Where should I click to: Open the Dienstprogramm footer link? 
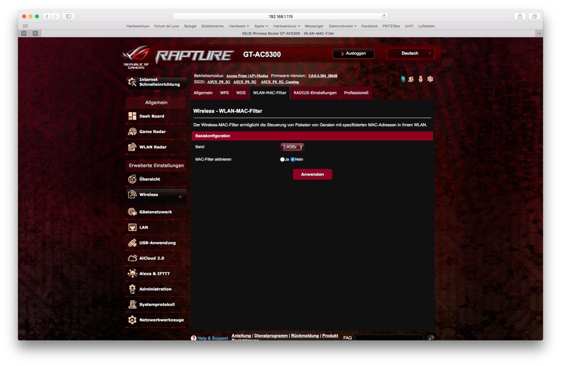tap(271, 335)
